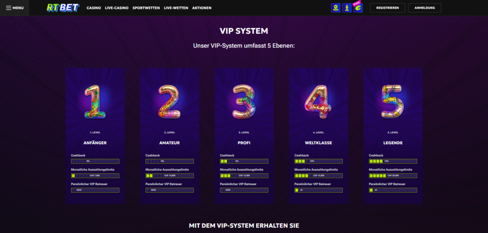Click the RTBET logo

point(63,8)
